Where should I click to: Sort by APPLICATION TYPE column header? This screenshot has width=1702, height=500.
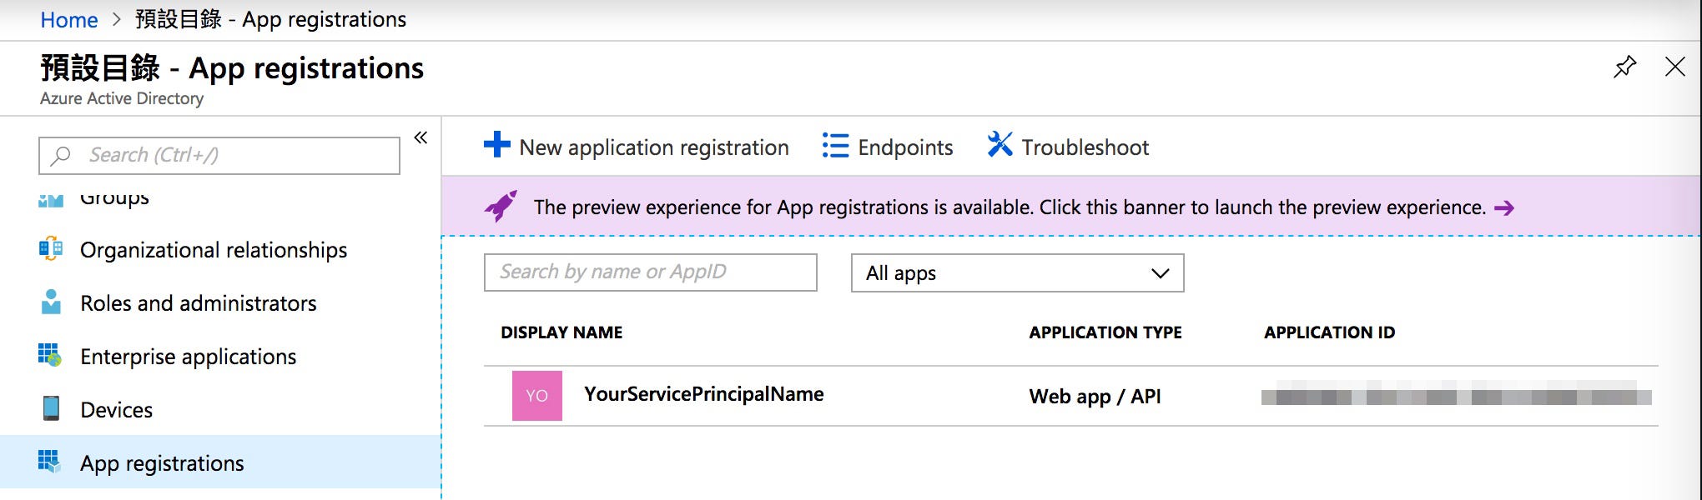(x=1105, y=332)
